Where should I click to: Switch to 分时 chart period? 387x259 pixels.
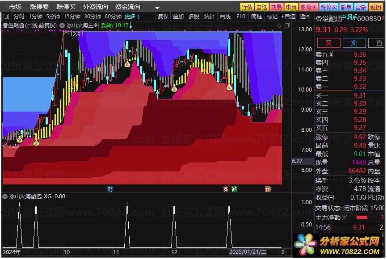pyautogui.click(x=19, y=17)
